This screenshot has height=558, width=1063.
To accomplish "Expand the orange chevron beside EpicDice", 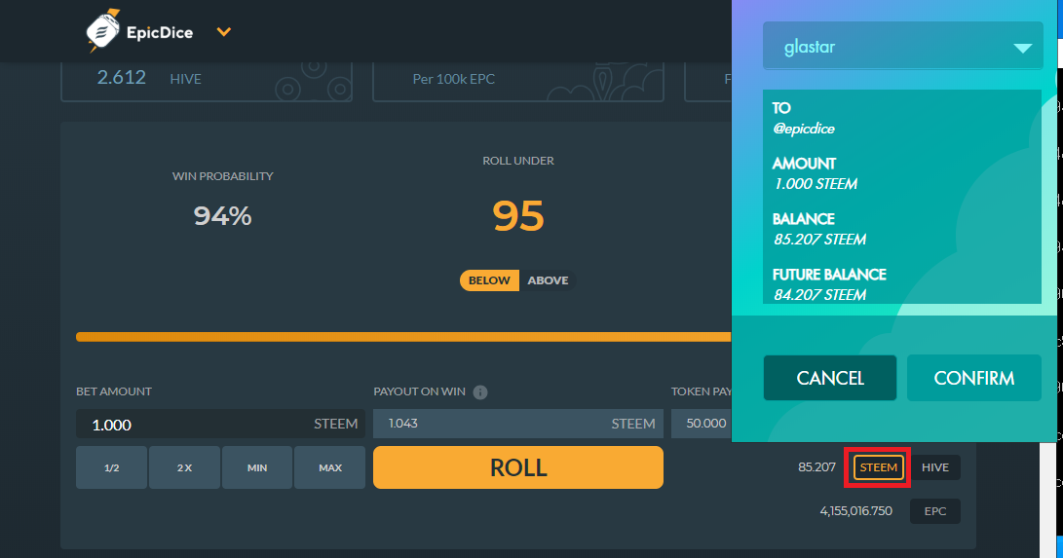I will (224, 32).
